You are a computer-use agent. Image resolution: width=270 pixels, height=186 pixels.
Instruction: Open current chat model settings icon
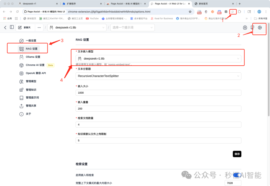point(245,28)
